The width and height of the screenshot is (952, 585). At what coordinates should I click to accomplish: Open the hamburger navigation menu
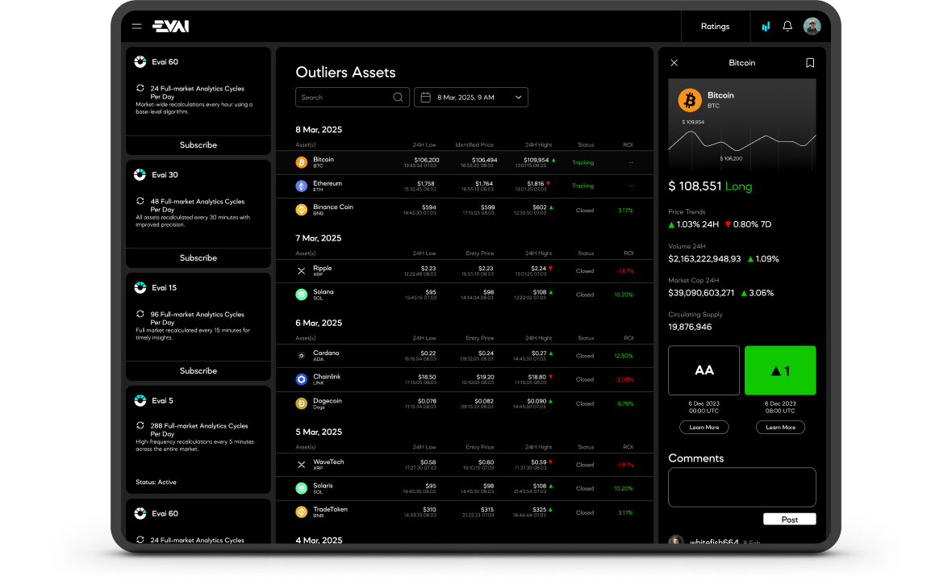(x=136, y=26)
